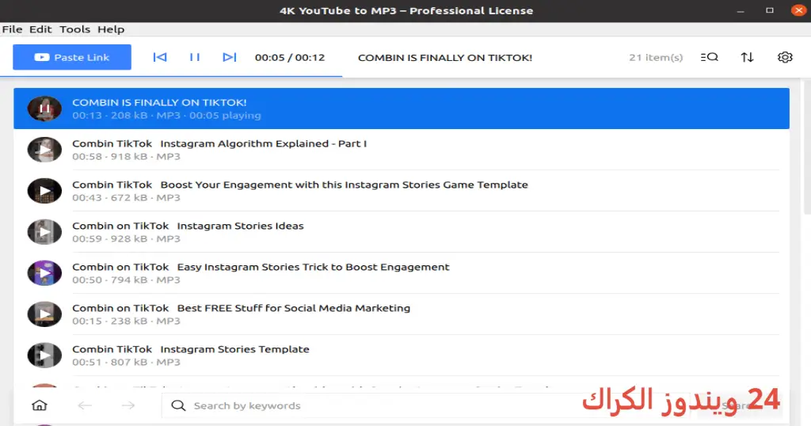This screenshot has height=426, width=811.
Task: Open the File menu
Action: (13, 29)
